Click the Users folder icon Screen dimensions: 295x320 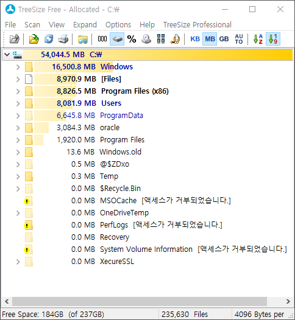click(29, 103)
